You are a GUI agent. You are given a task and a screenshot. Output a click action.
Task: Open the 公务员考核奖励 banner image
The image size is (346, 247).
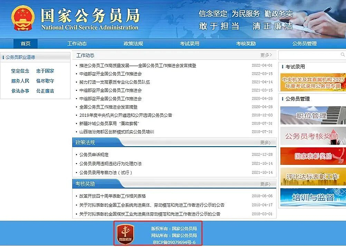click(x=312, y=135)
